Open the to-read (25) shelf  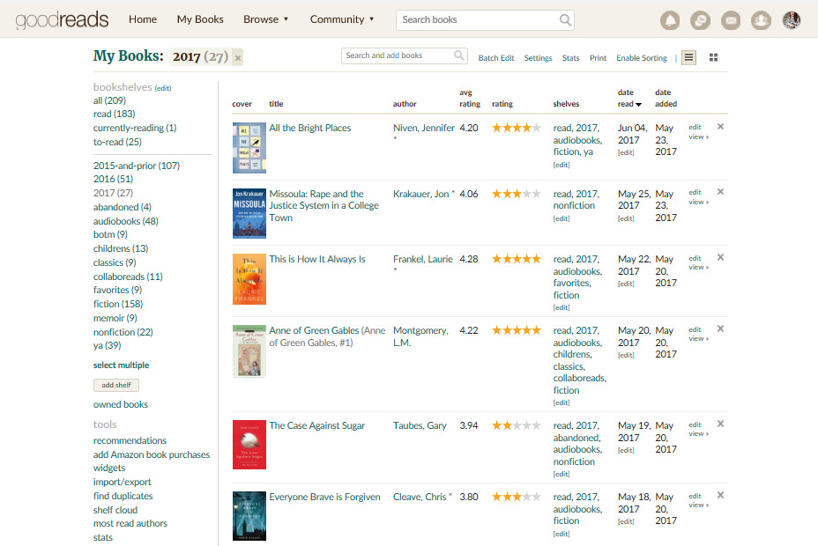[x=117, y=142]
